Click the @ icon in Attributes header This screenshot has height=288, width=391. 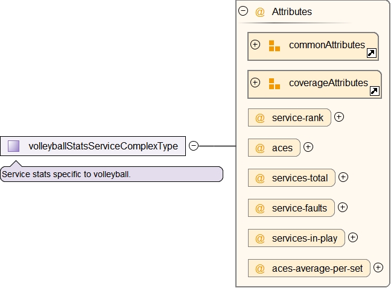coord(260,11)
